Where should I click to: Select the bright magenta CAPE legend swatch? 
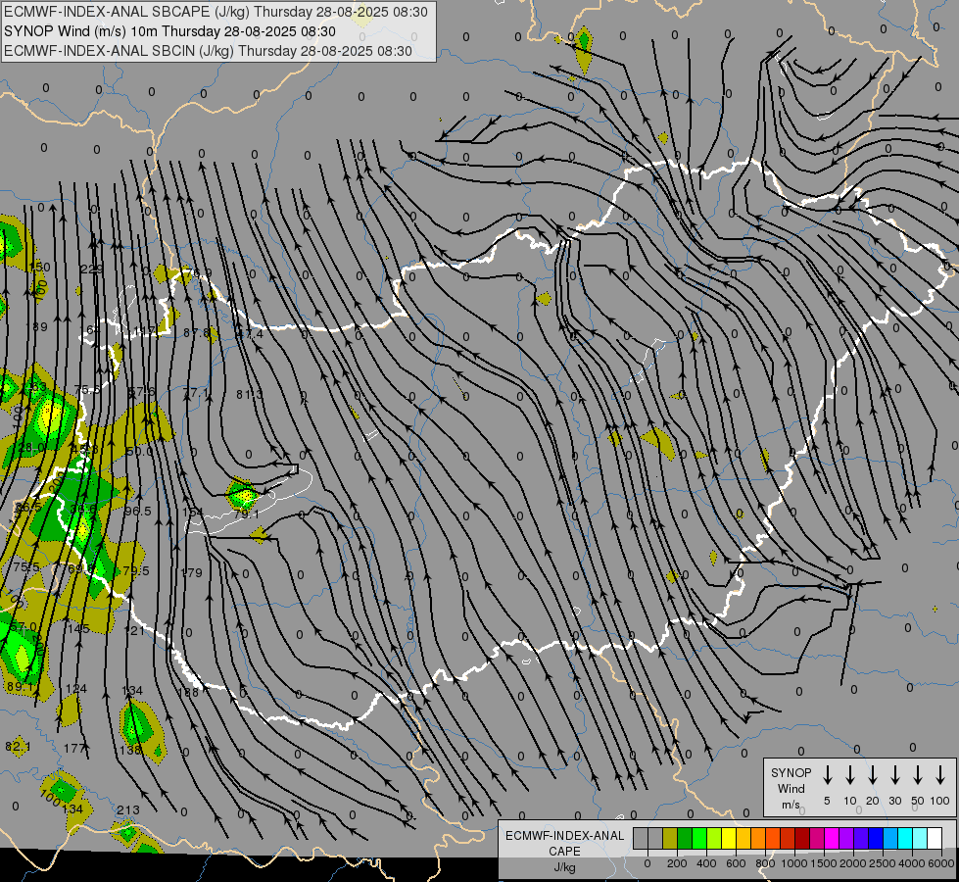coord(832,838)
